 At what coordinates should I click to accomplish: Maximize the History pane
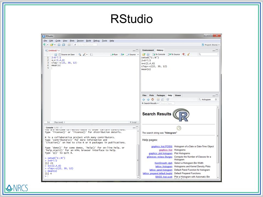tap(217, 50)
